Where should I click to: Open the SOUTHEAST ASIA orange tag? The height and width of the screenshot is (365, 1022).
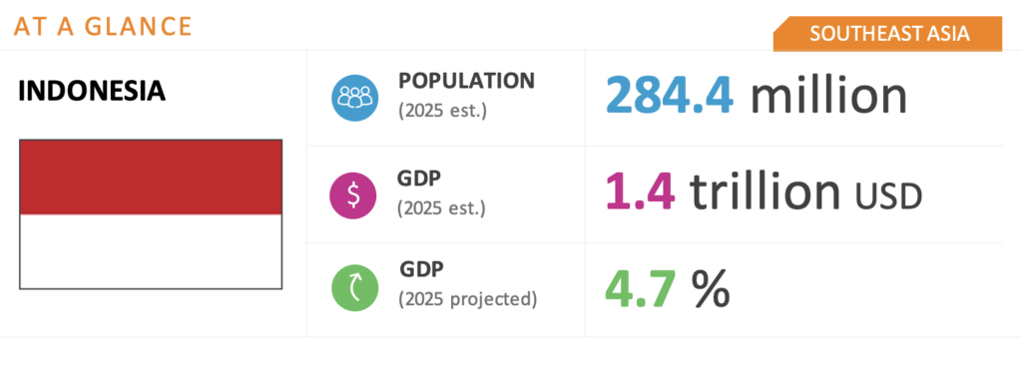[x=887, y=34]
